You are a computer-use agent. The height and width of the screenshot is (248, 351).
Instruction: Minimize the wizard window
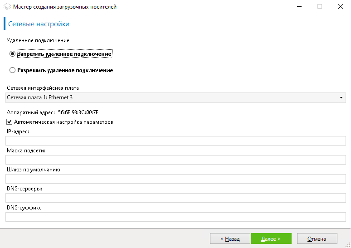299,6
